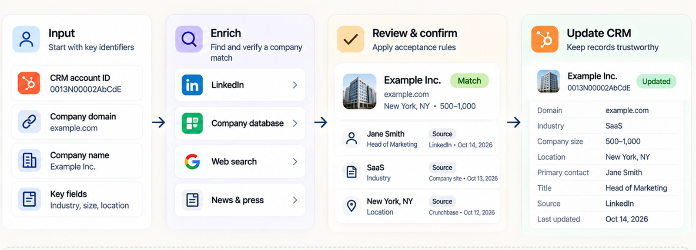This screenshot has height=250, width=696.
Task: Click the Enrich magnifier icon
Action: tap(189, 39)
